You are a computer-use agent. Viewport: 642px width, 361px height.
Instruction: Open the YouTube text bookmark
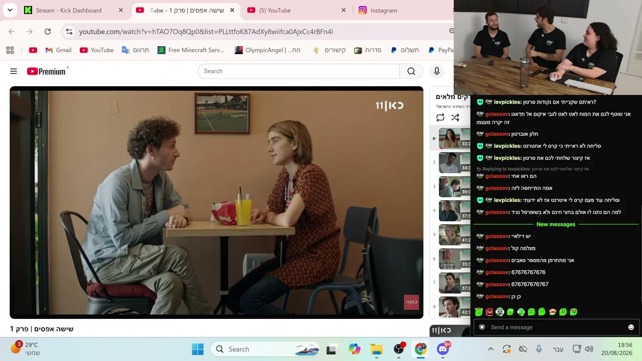[x=97, y=50]
